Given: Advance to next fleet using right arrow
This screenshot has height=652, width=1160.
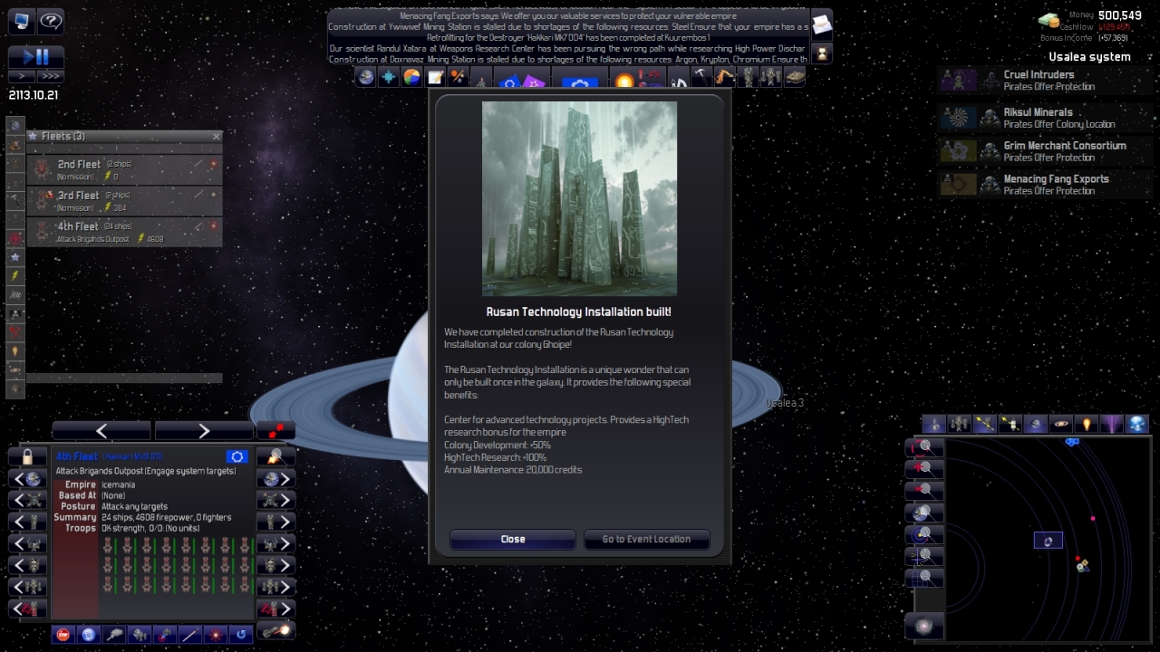Looking at the screenshot, I should [x=205, y=430].
